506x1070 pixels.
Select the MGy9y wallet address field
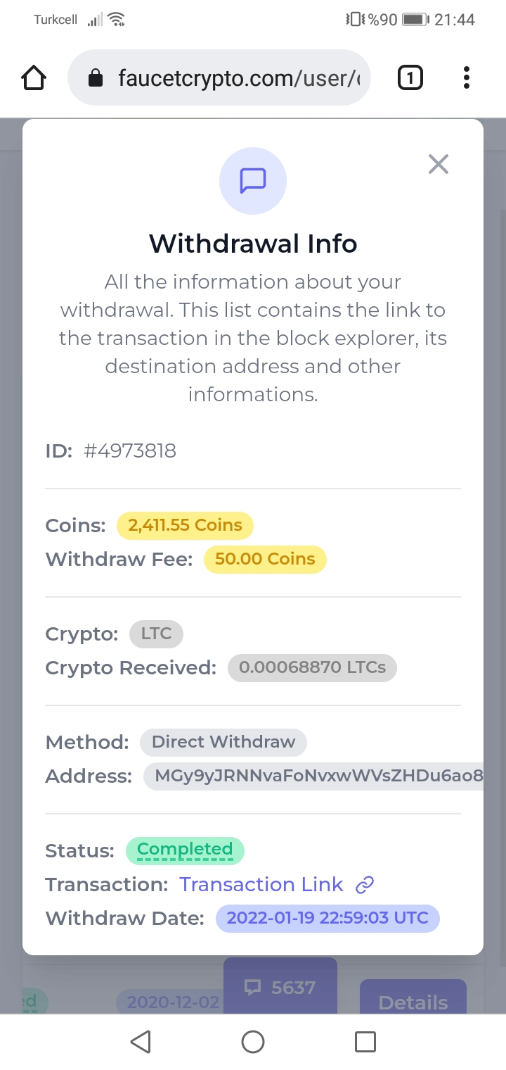point(313,776)
